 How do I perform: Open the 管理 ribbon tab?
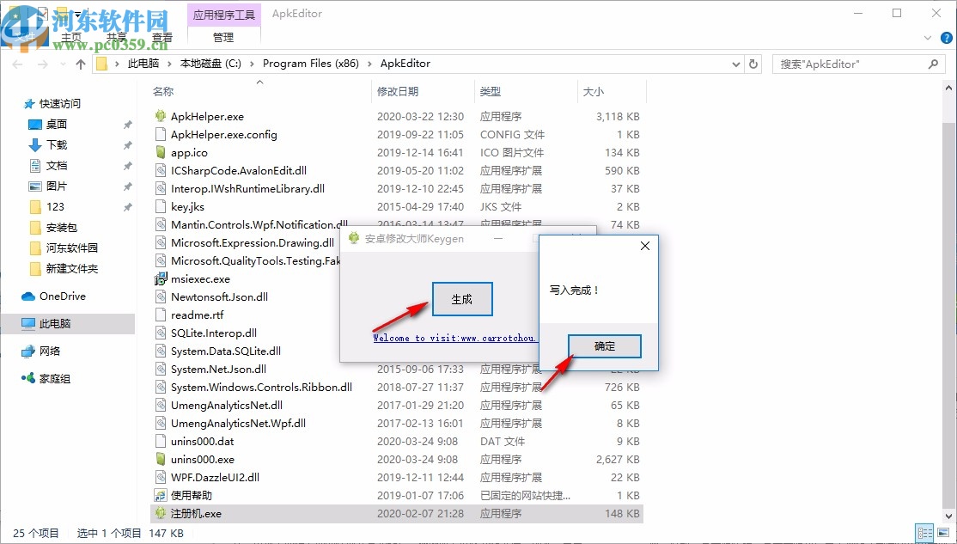pos(223,37)
